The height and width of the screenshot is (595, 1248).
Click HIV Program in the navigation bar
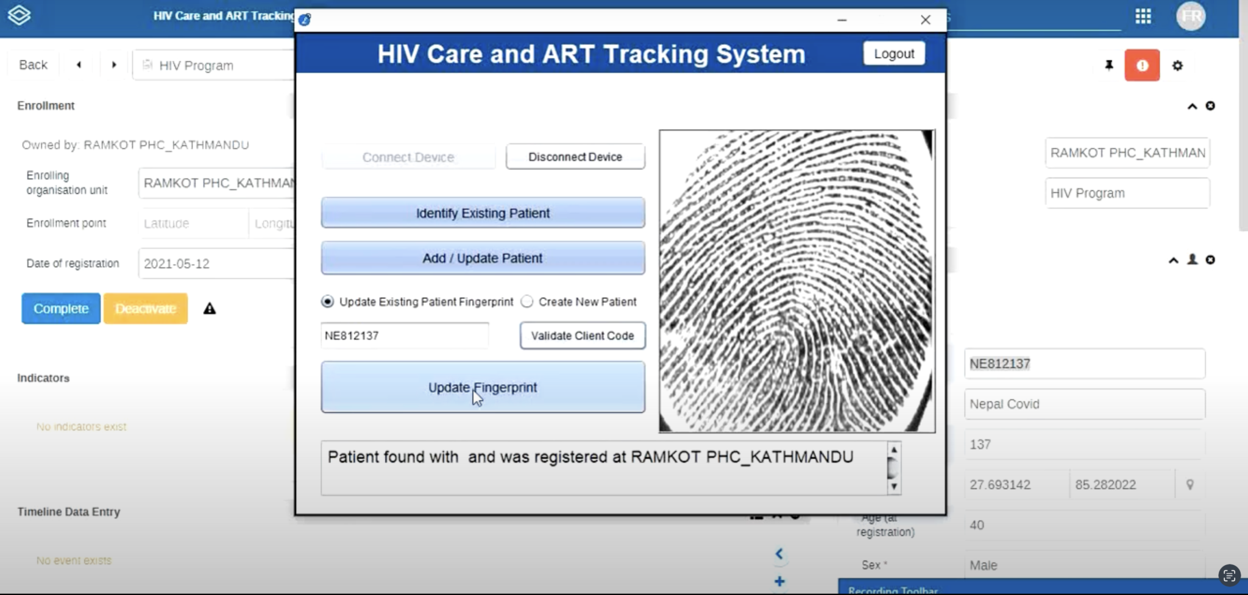(196, 65)
